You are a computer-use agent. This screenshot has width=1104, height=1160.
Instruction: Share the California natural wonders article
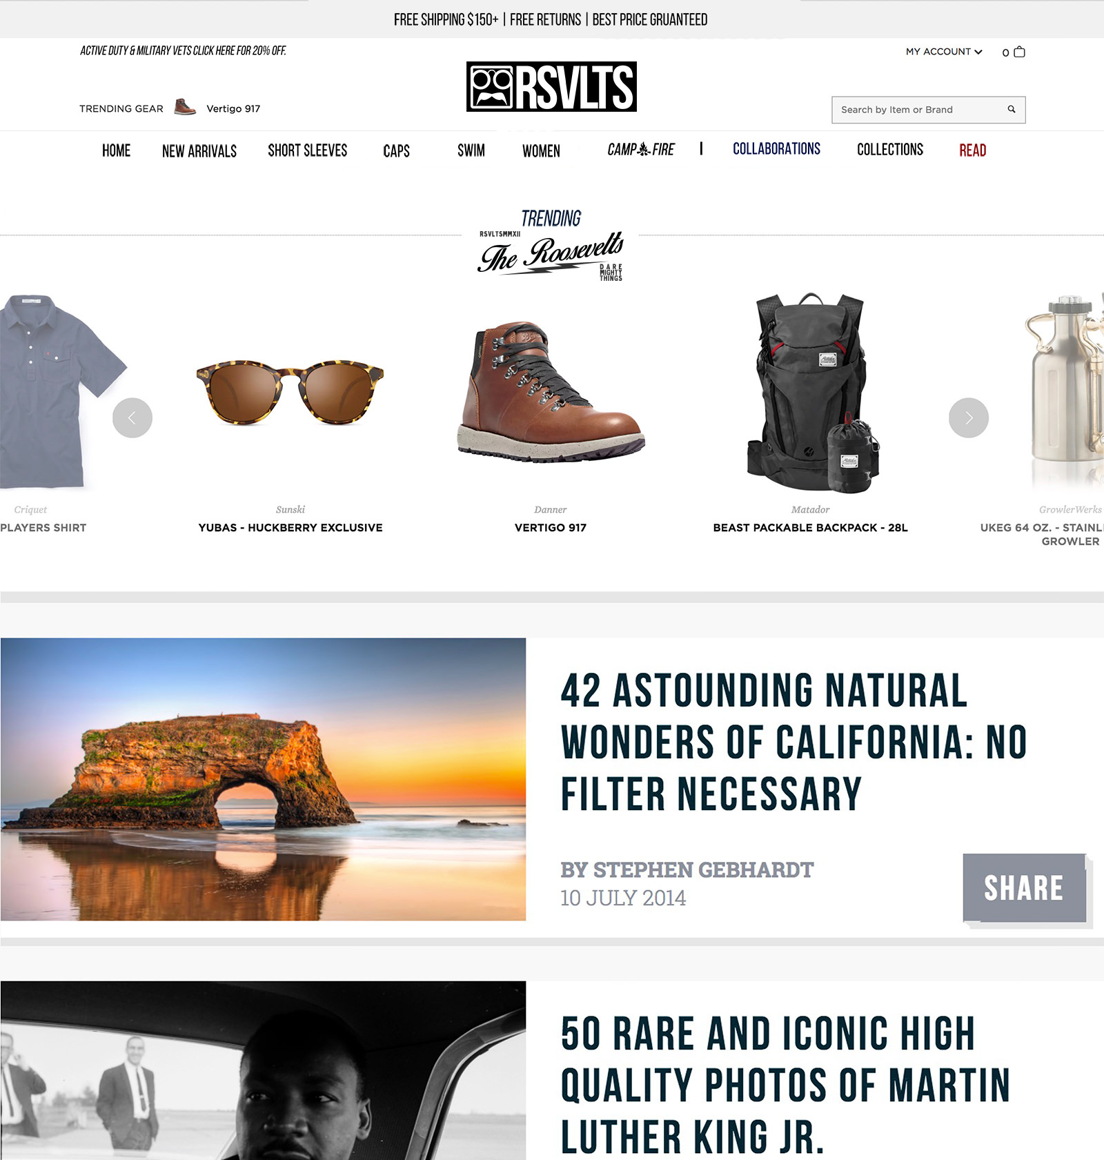[x=1025, y=888]
